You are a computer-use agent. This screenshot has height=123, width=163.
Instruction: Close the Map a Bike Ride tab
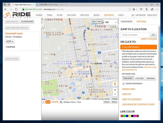click(x=33, y=5)
